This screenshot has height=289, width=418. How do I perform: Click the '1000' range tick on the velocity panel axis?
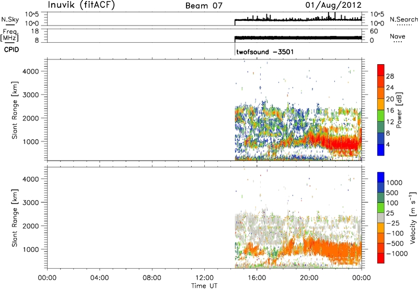31,249
